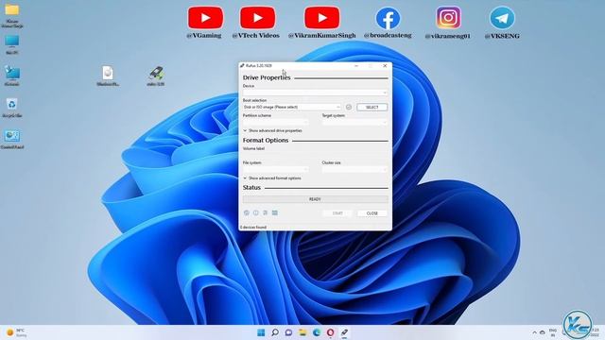Open the Chat icon on taskbar
This screenshot has height=340, width=605.
[288, 332]
